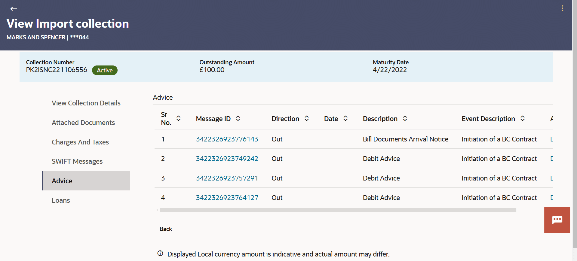Open the three-dot more options menu
The image size is (577, 261).
[x=562, y=8]
